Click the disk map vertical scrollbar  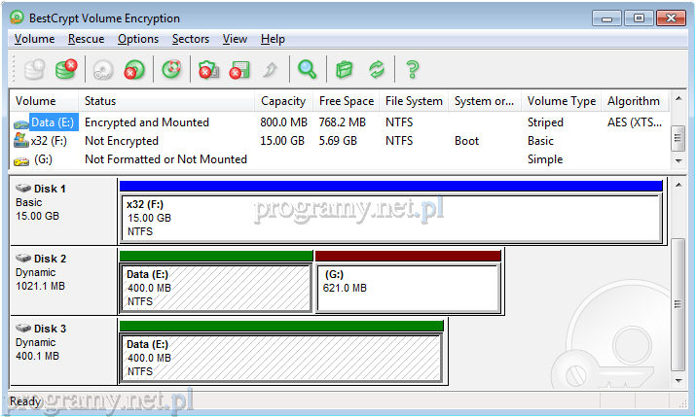(x=678, y=282)
